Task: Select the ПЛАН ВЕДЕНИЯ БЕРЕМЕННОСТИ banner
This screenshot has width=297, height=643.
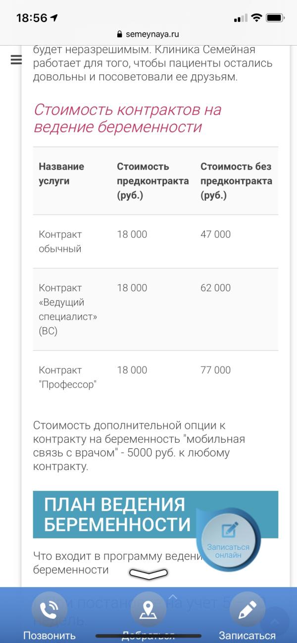Action: tap(117, 514)
